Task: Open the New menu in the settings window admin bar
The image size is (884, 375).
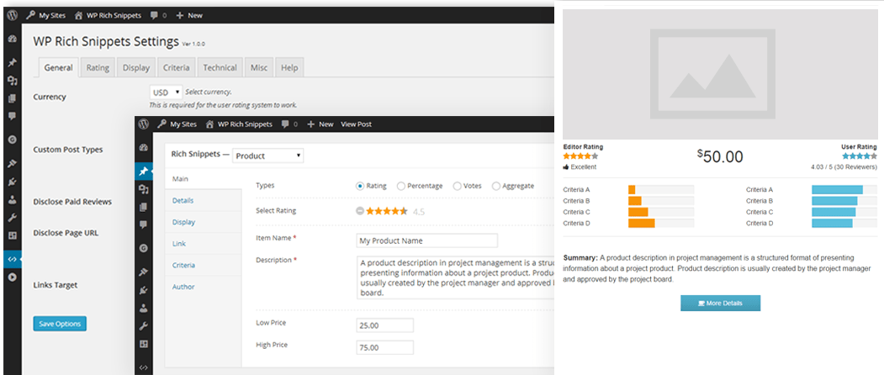Action: [x=189, y=15]
